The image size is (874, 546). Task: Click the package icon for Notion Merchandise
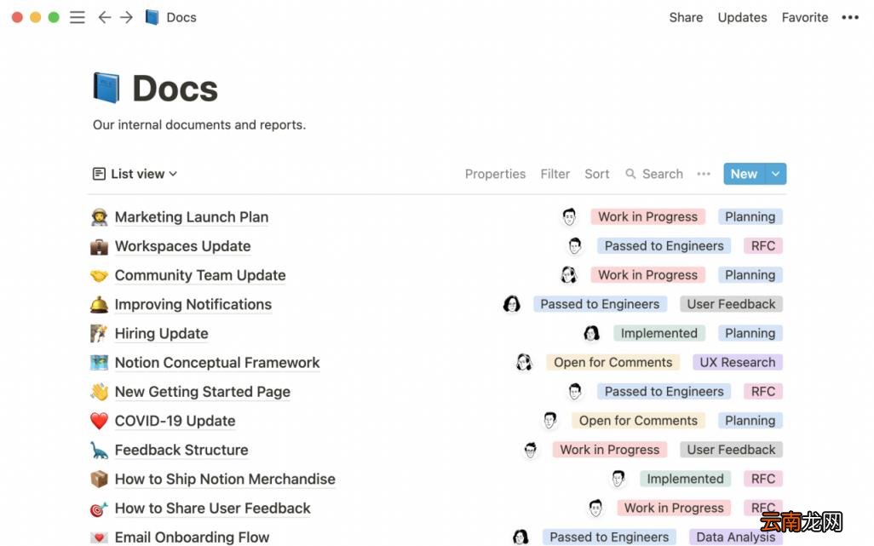99,479
